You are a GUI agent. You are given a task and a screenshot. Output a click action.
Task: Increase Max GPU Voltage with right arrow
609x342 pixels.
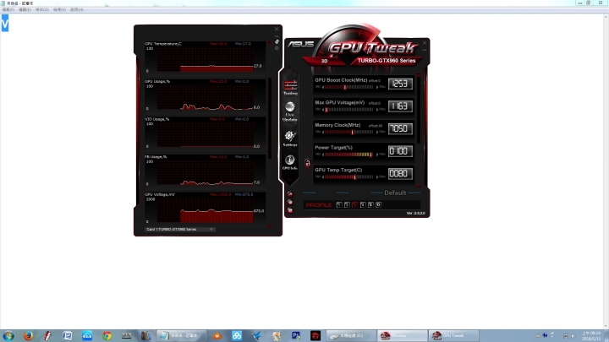[x=377, y=110]
